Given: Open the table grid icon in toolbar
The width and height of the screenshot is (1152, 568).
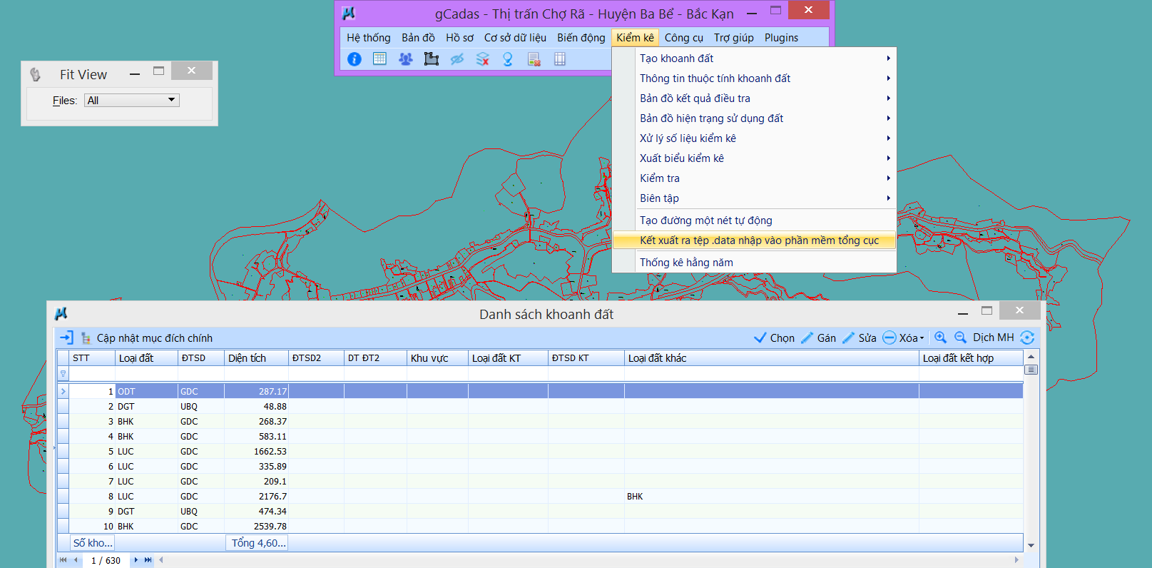Looking at the screenshot, I should click(379, 59).
